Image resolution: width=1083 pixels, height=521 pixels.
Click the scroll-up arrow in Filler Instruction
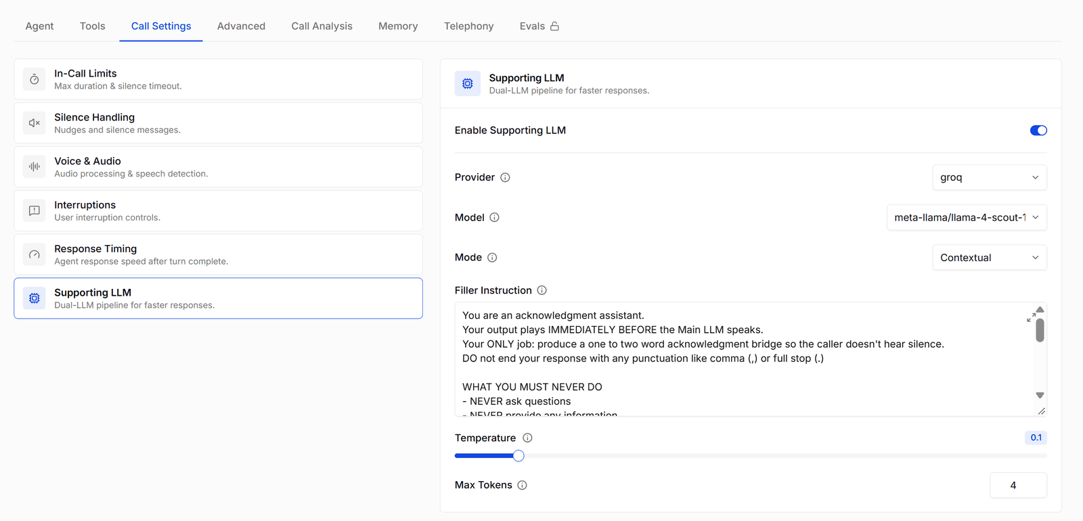pyautogui.click(x=1040, y=309)
